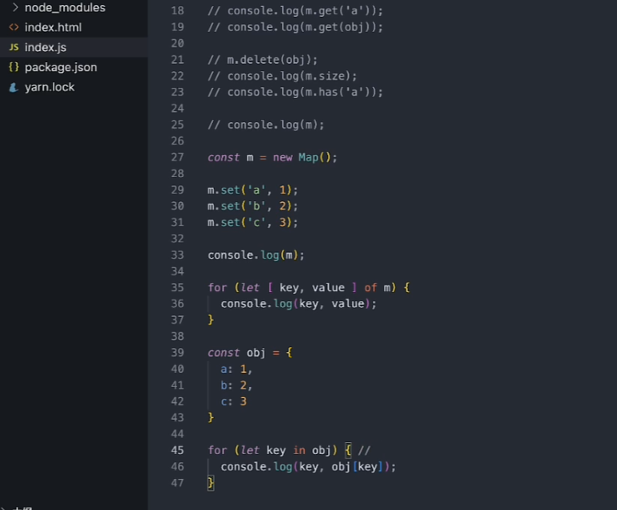This screenshot has width=617, height=510.
Task: Click line number 45 in the gutter
Action: tap(177, 450)
